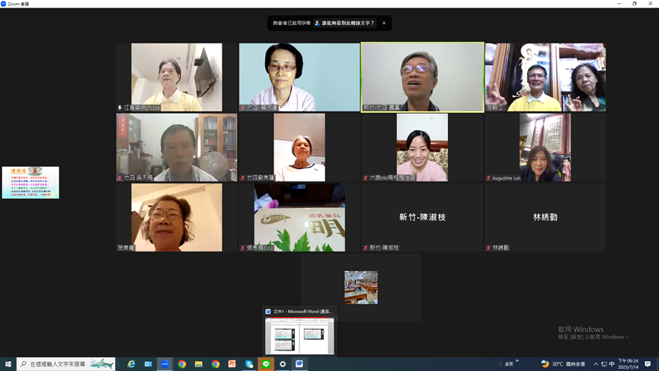Image resolution: width=659 pixels, height=371 pixels.
Task: Open the Windows Start menu
Action: [8, 364]
